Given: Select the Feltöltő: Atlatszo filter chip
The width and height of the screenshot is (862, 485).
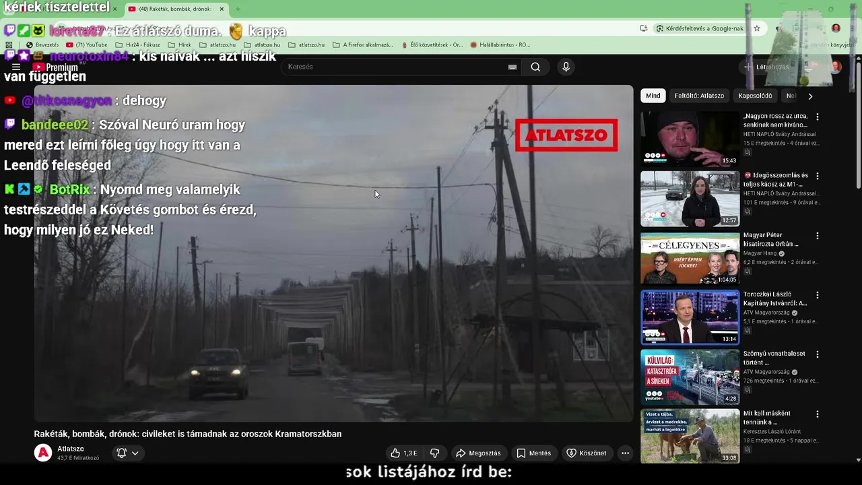Looking at the screenshot, I should (699, 96).
